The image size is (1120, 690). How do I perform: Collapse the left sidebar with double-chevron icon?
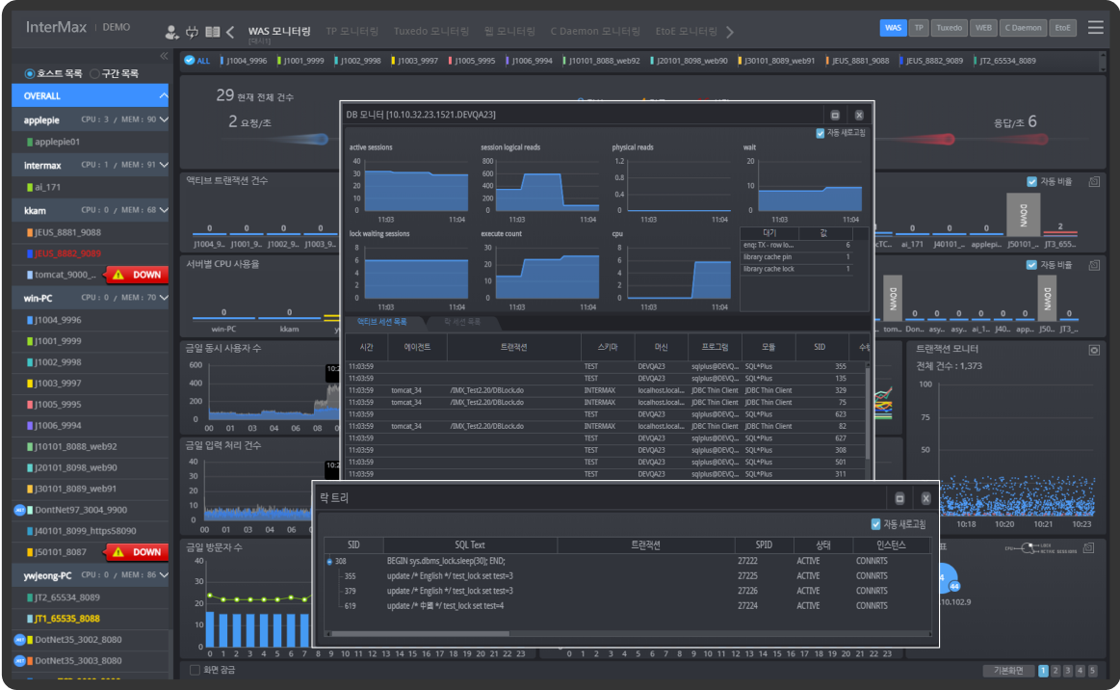coord(164,56)
